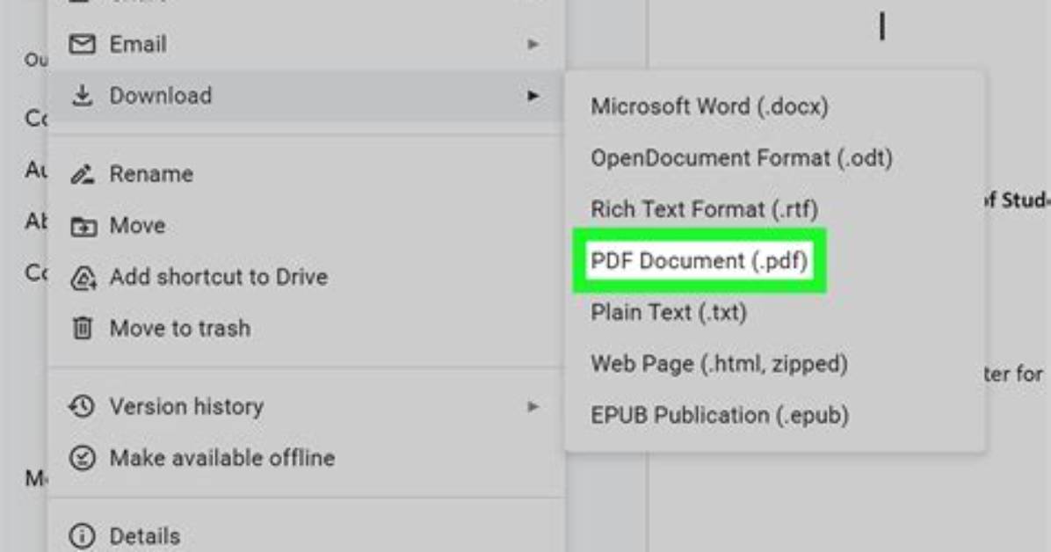Expand the Version history submenu arrow
This screenshot has height=552, width=1051.
click(533, 406)
